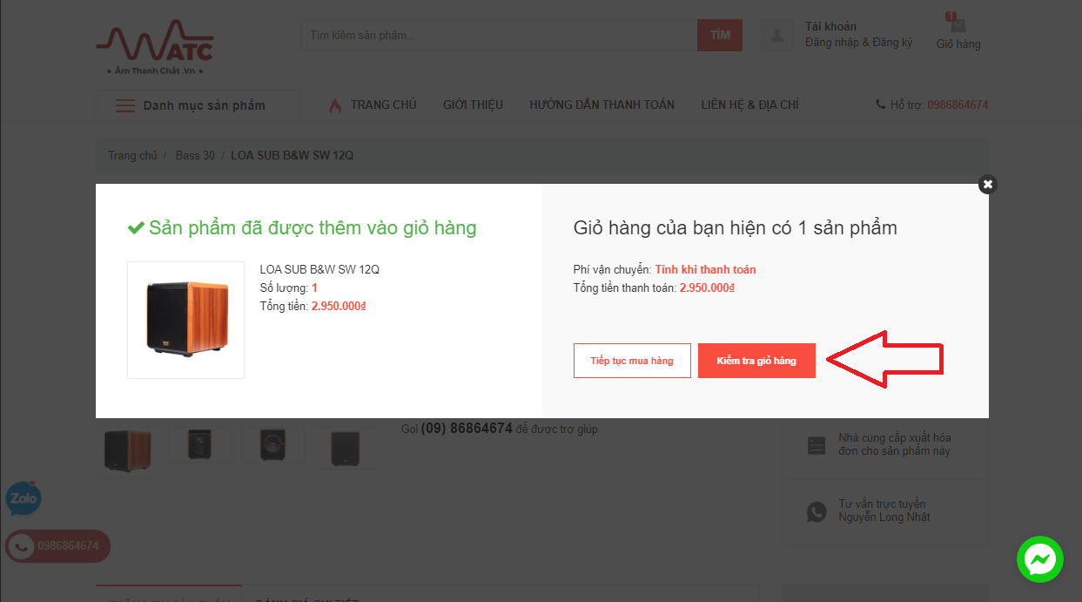Select the second product gallery thumbnail
1082x602 pixels.
pyautogui.click(x=200, y=443)
